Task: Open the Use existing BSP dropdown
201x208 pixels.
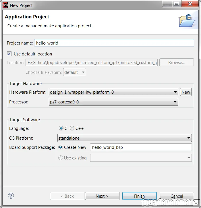Action: point(141,158)
